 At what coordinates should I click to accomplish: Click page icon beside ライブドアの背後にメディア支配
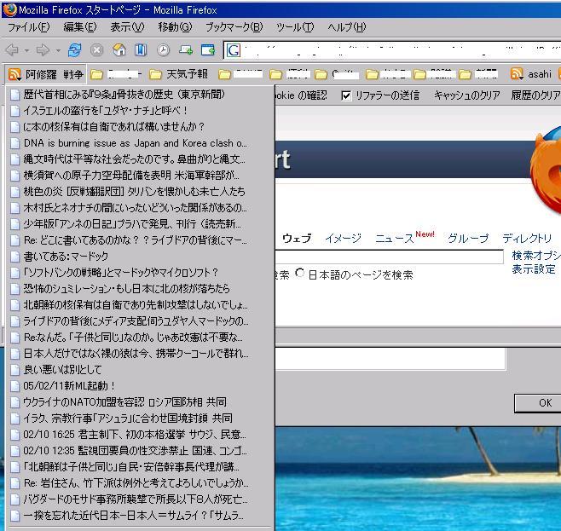14,321
